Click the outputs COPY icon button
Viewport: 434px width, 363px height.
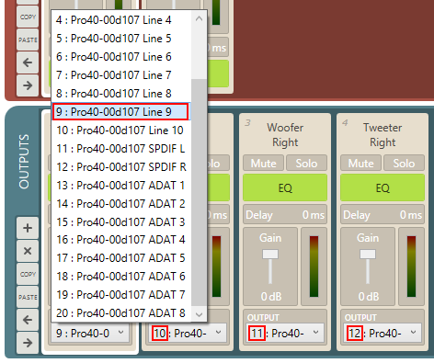coord(28,274)
